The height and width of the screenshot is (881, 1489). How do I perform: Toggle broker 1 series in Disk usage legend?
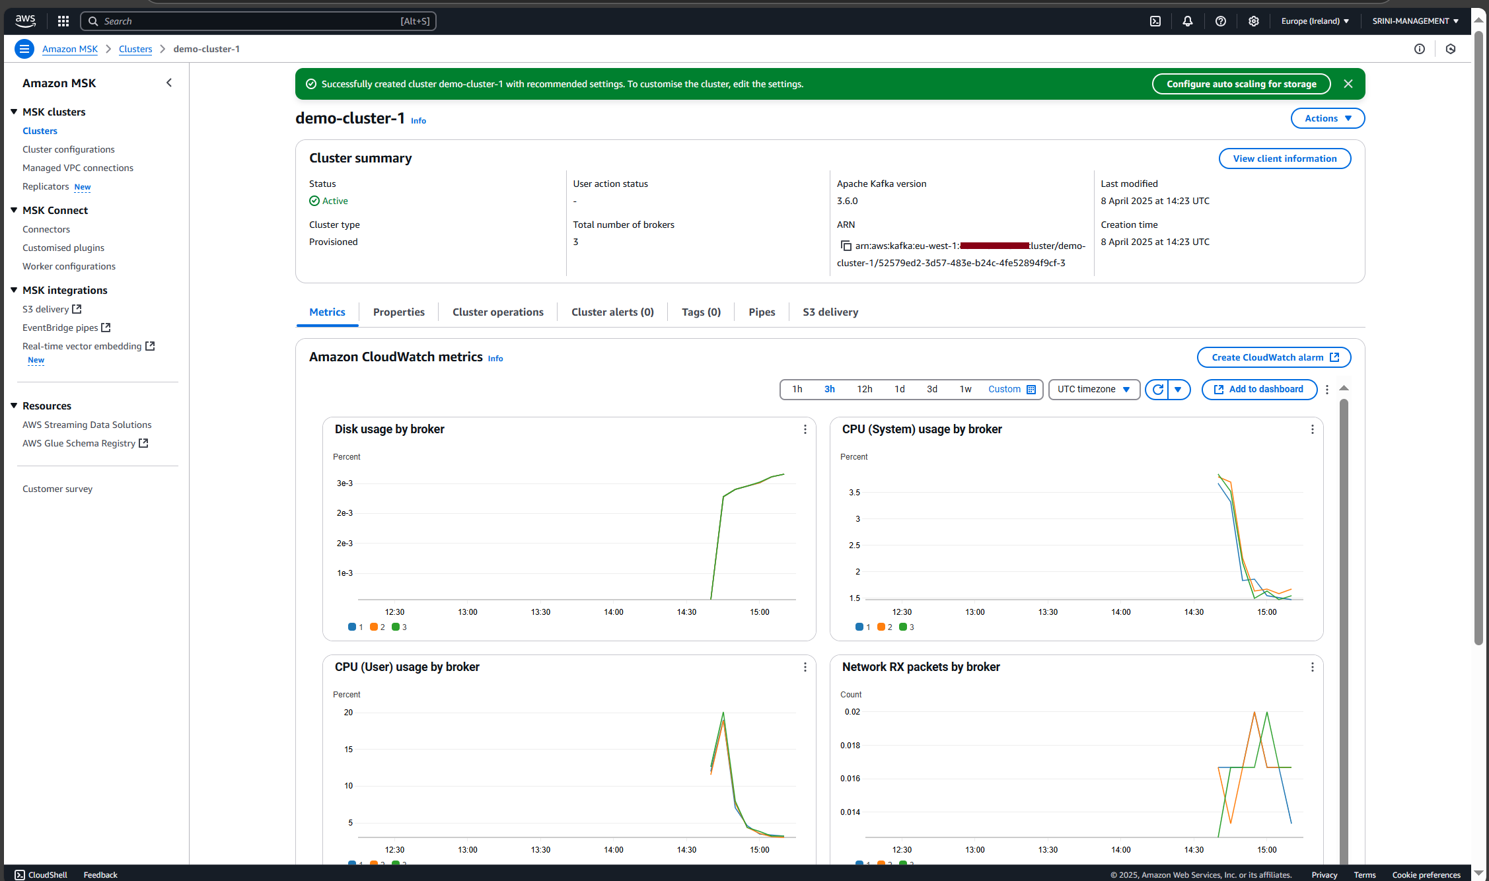(355, 627)
